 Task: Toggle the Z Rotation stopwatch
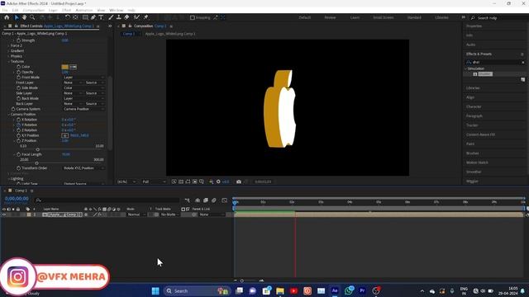18,130
